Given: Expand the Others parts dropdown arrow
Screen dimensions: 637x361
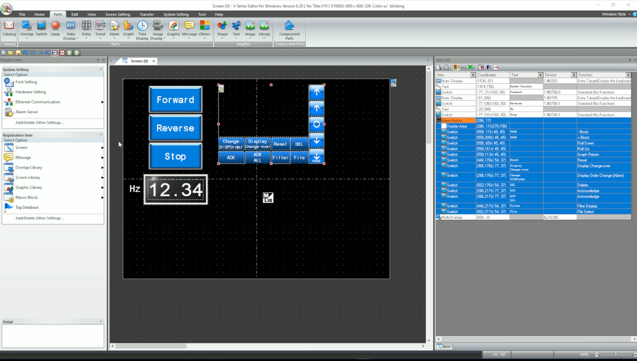Looking at the screenshot, I should click(204, 39).
